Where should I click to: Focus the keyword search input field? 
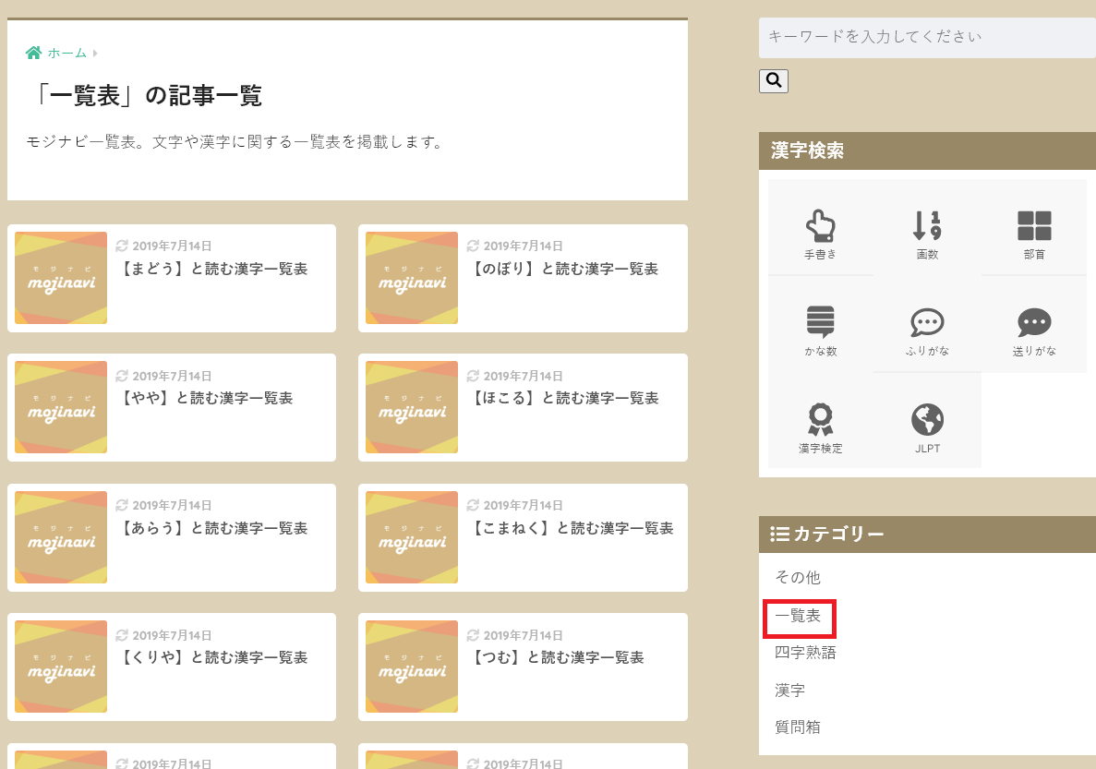[927, 37]
